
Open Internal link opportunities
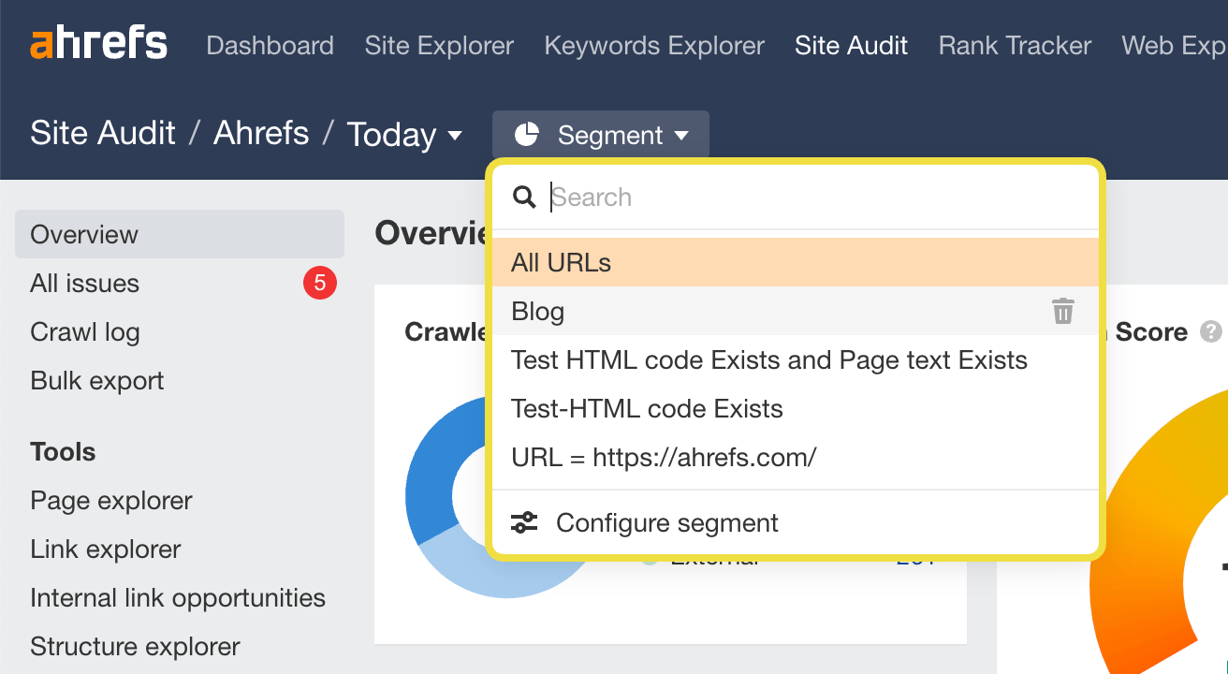pyautogui.click(x=178, y=597)
